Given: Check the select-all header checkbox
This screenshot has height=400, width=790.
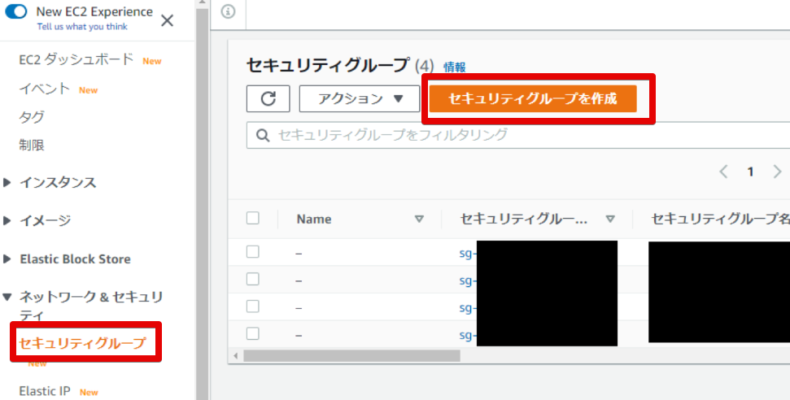Looking at the screenshot, I should tap(253, 218).
